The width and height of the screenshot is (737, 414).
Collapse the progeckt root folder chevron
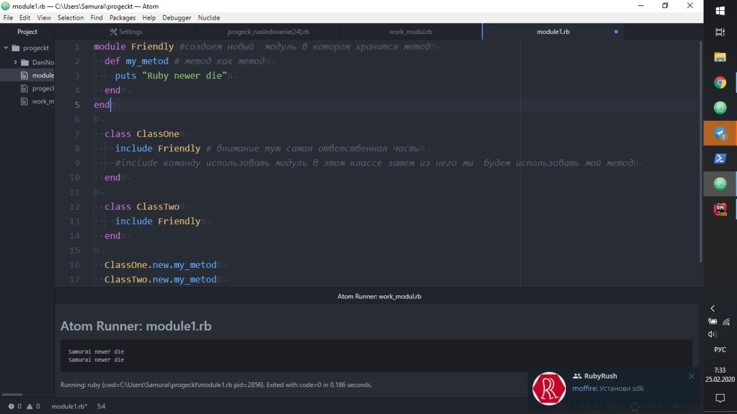[x=6, y=48]
